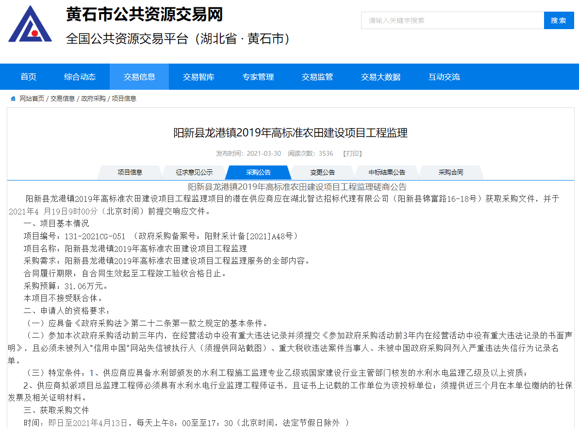Navigate to 专家管理 section
The height and width of the screenshot is (428, 579).
[258, 77]
